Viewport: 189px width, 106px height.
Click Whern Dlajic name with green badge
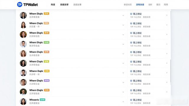click(36, 42)
